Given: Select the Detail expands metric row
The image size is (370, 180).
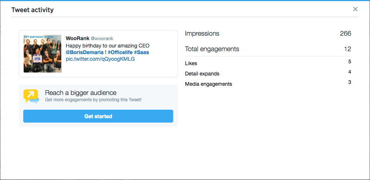Looking at the screenshot, I should tap(268, 73).
